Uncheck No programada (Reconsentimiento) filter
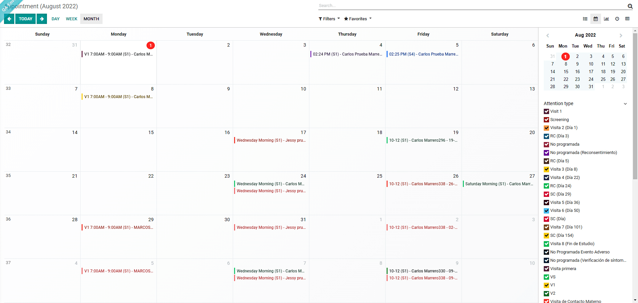The height and width of the screenshot is (303, 638). (x=546, y=153)
